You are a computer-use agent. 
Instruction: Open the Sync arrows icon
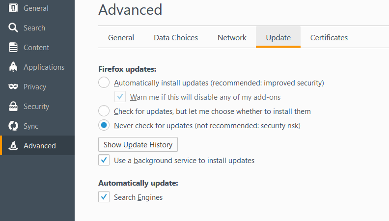(x=13, y=126)
